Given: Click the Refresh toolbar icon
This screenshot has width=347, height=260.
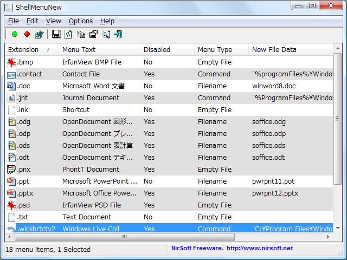Looking at the screenshot, I should pyautogui.click(x=68, y=34).
